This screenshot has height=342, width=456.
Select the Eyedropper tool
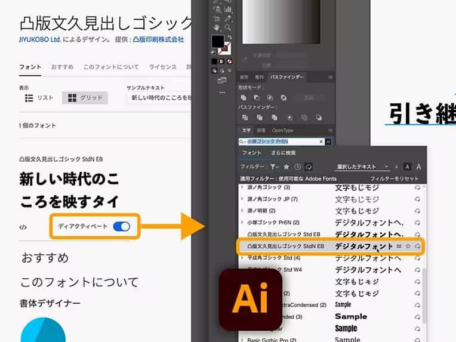tap(228, 19)
